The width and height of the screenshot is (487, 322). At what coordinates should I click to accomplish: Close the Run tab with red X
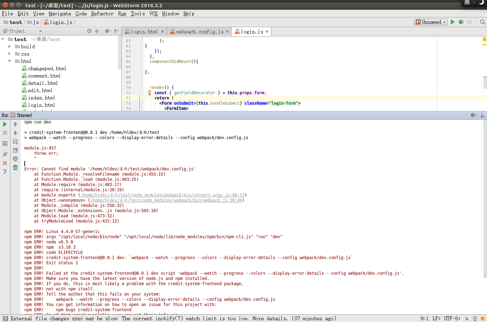(x=5, y=163)
